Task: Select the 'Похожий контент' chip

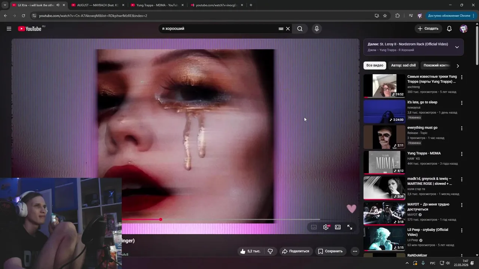Action: (436, 65)
